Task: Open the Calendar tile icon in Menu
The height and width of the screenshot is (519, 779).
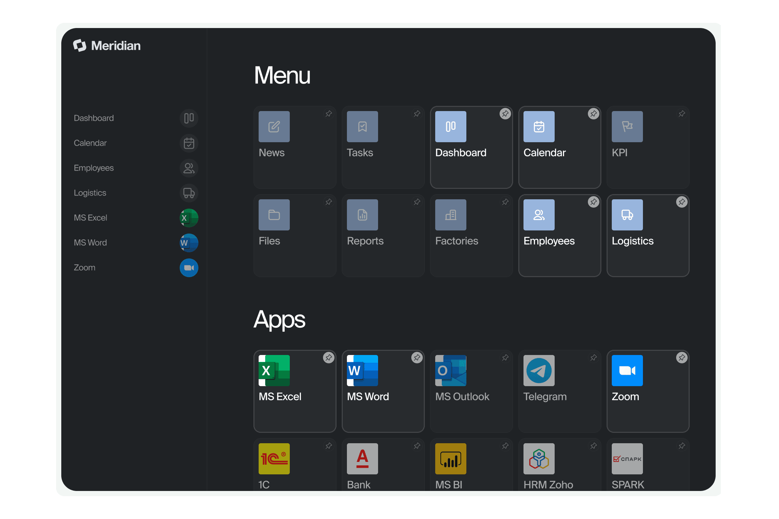Action: [x=539, y=127]
